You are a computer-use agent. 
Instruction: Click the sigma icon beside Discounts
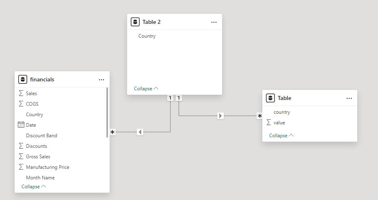pyautogui.click(x=21, y=146)
